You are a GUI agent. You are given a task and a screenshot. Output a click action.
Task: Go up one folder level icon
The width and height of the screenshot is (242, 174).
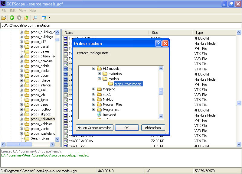point(26,18)
